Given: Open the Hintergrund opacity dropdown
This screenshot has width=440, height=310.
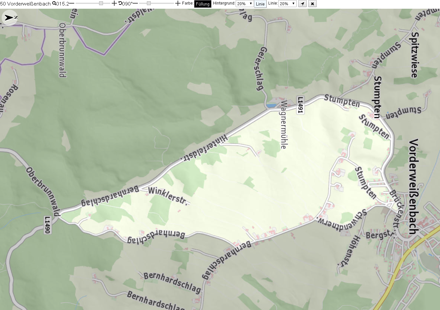Looking at the screenshot, I should (244, 4).
